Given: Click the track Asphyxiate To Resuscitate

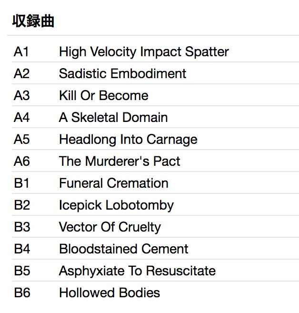Looking at the screenshot, I should pos(137,271).
